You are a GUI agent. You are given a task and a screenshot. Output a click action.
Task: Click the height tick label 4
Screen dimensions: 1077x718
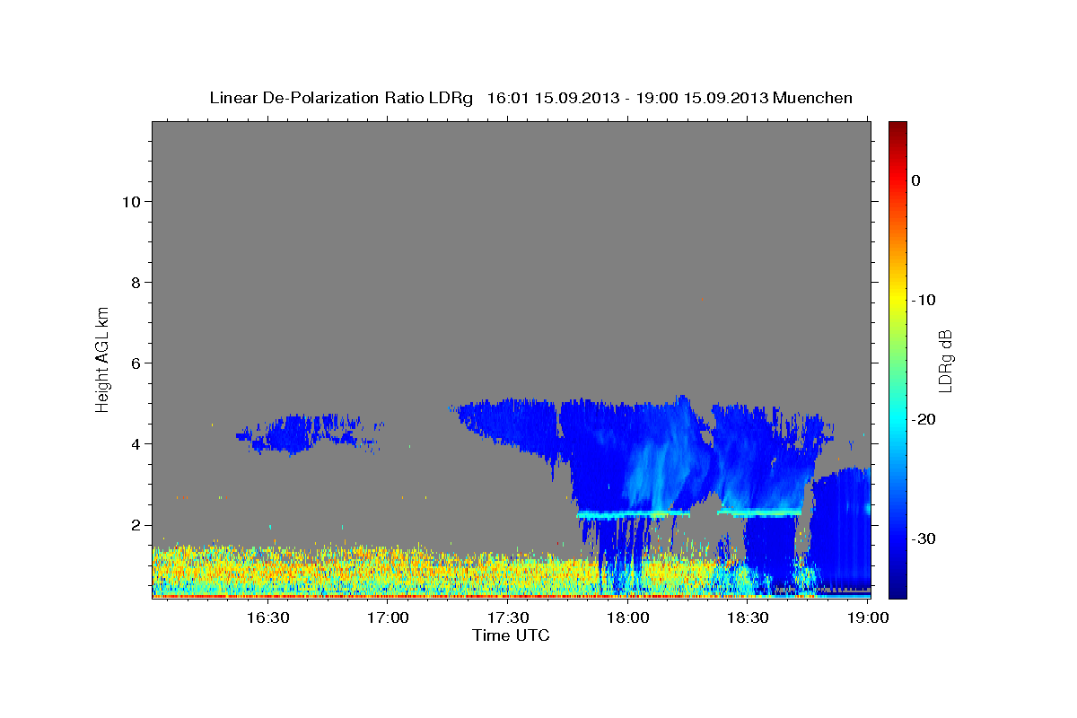[x=135, y=443]
